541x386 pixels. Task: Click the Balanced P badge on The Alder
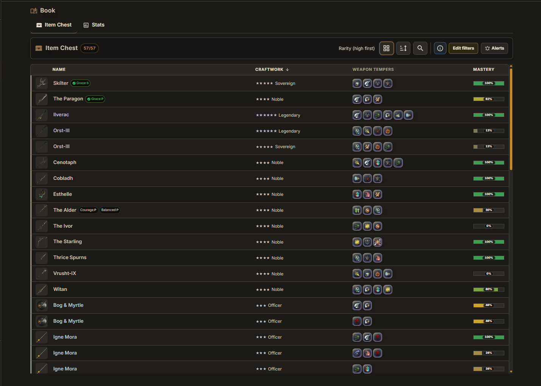pyautogui.click(x=110, y=210)
